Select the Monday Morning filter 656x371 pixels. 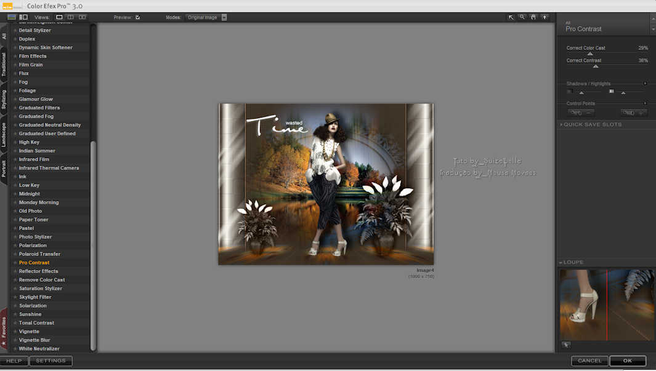[38, 202]
